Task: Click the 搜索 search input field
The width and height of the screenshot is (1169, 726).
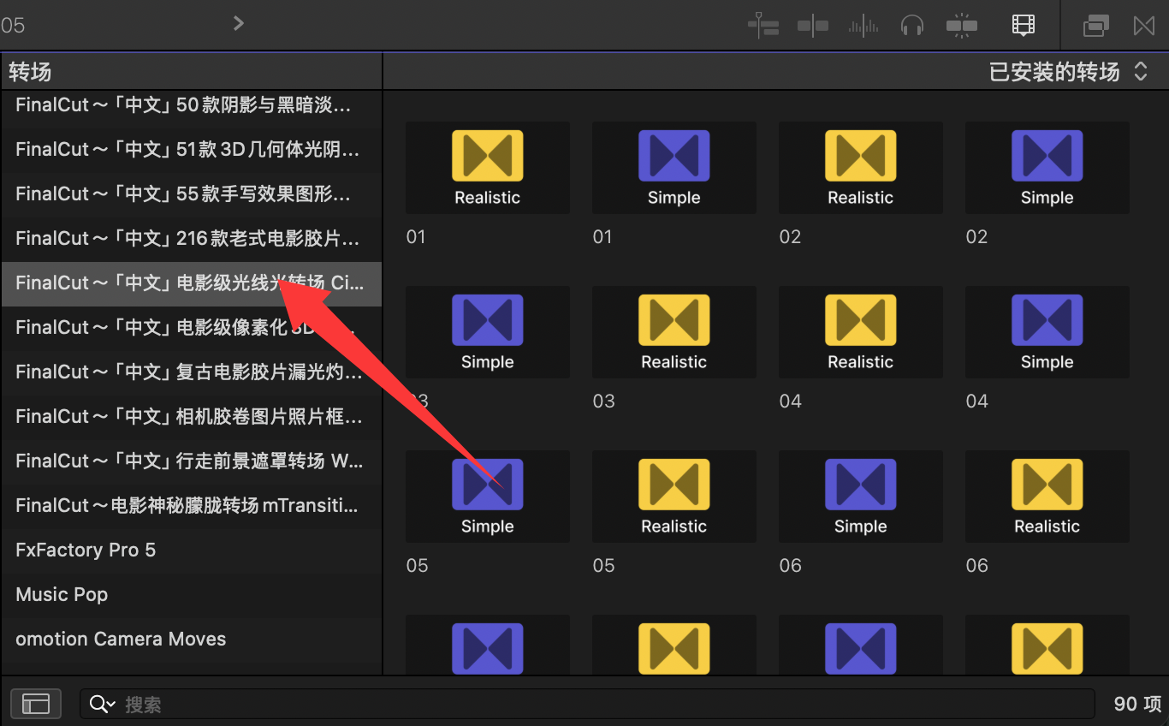Action: click(x=599, y=704)
